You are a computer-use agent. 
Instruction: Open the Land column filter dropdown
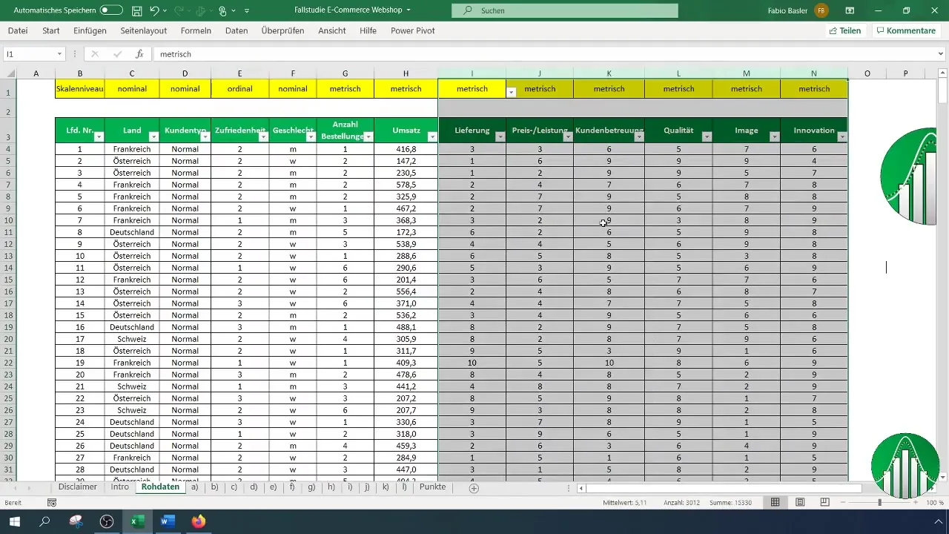153,136
